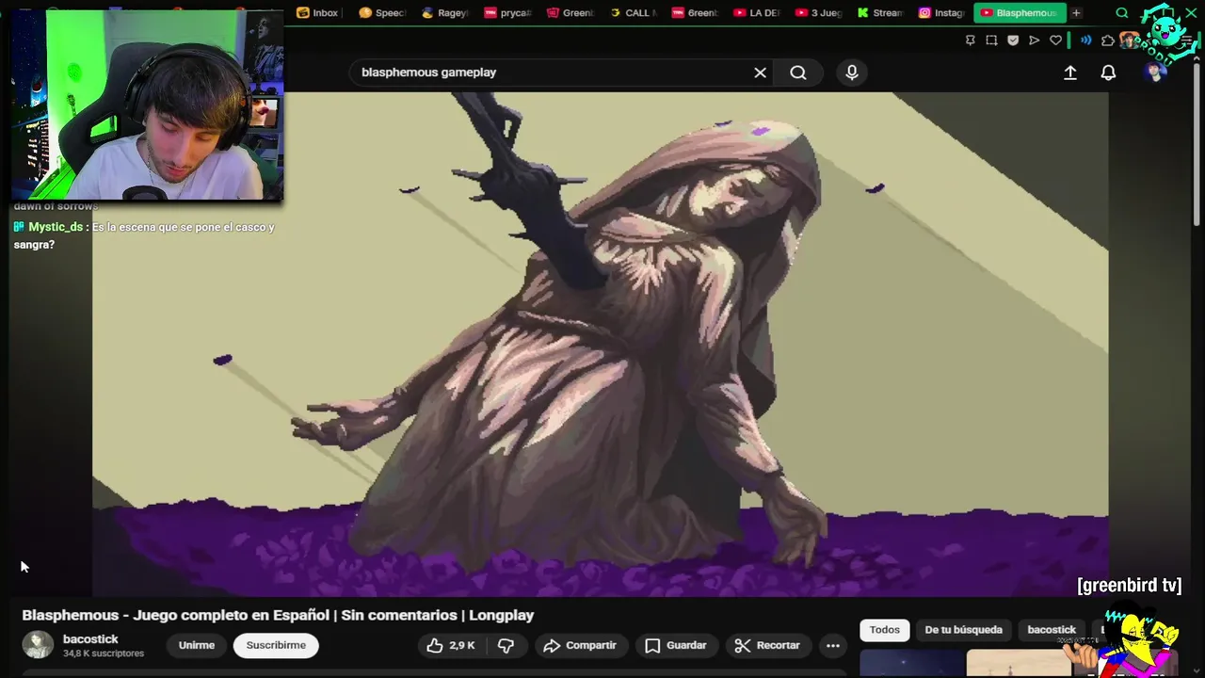Open a new browser tab with plus
Viewport: 1205px width, 678px height.
[1076, 13]
